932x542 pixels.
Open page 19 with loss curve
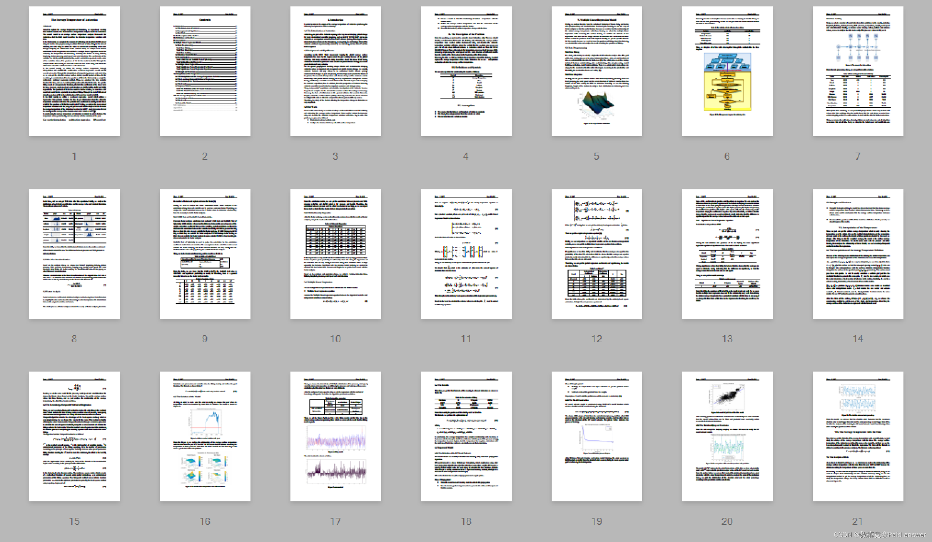pos(597,436)
